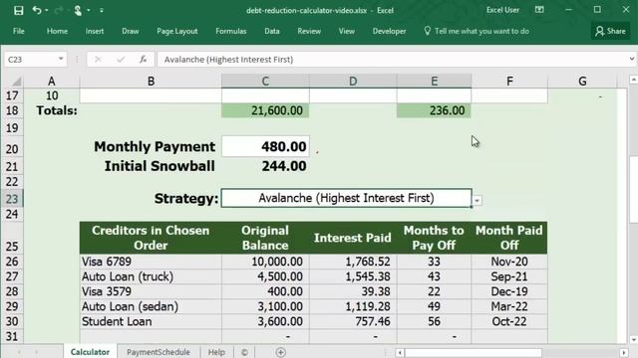Click the horizontal scrollbar thumb
638x358 pixels.
pos(474,352)
